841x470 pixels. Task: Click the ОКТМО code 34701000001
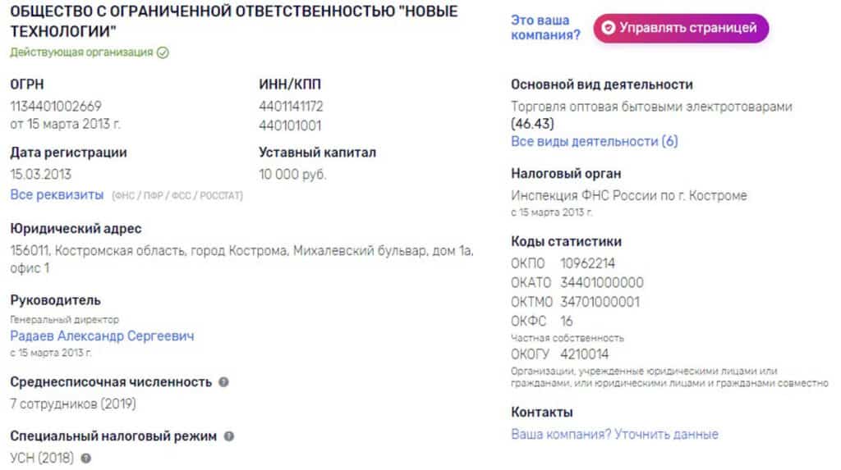tap(600, 302)
